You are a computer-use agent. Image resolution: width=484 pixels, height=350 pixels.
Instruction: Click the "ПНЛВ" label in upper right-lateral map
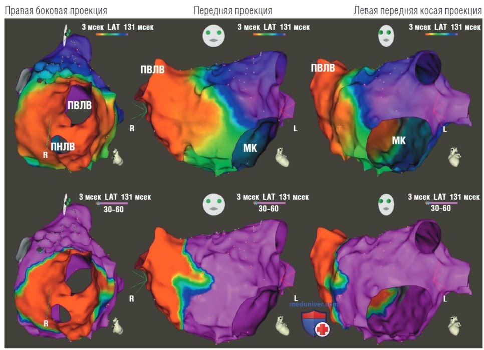tap(63, 147)
